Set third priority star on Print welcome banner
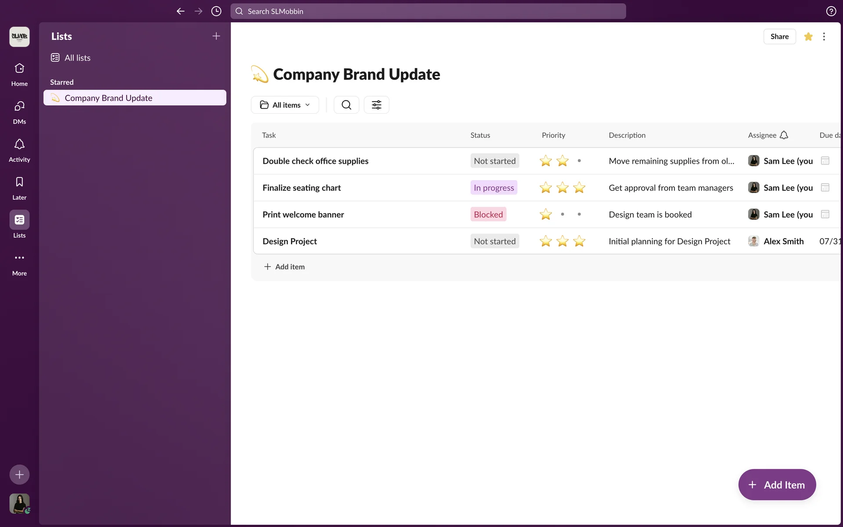This screenshot has width=843, height=527. (579, 214)
